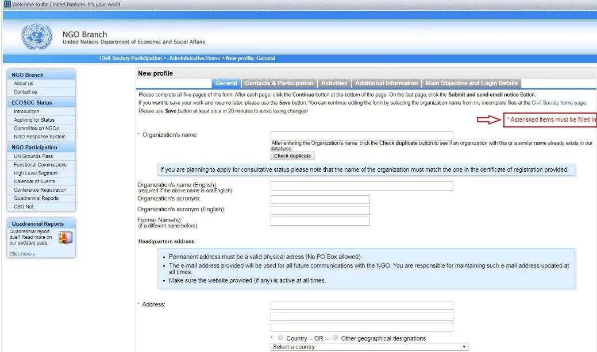Switch to the General tab
This screenshot has height=352, width=597.
[226, 83]
